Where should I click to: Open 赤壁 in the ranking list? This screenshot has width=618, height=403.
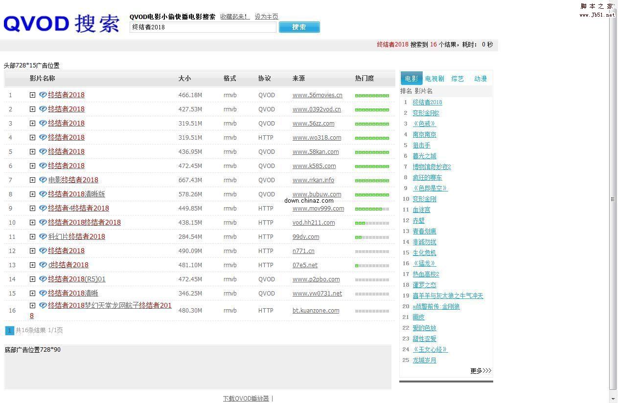[x=418, y=220]
